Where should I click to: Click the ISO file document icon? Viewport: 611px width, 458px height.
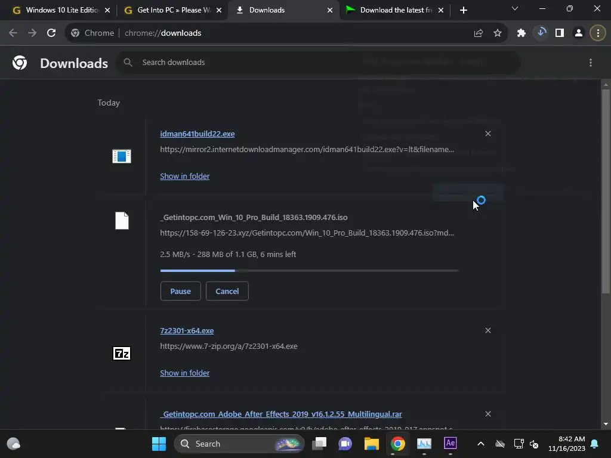tap(122, 221)
